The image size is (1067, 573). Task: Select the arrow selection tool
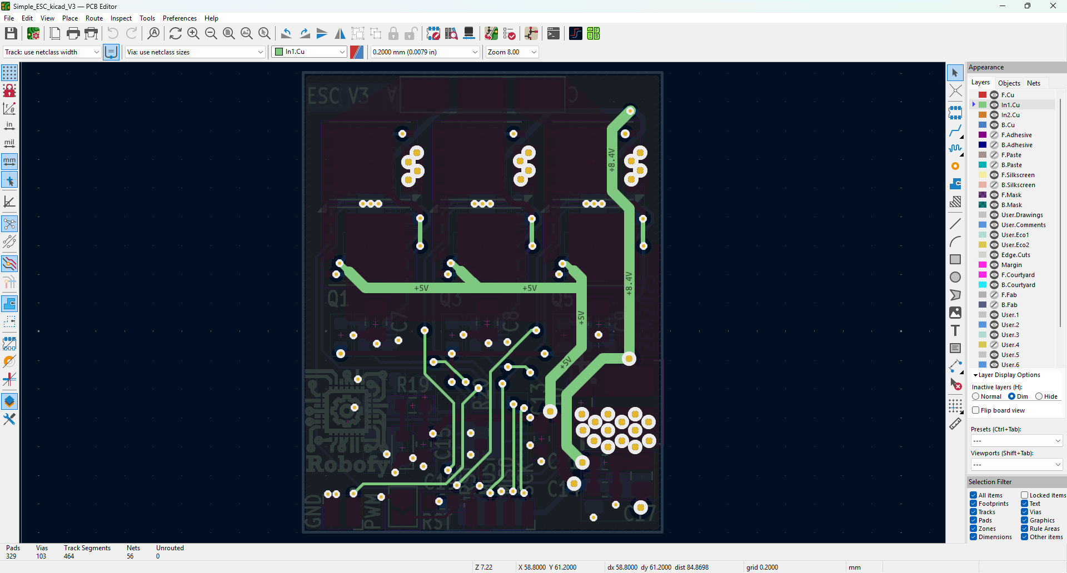[x=955, y=73]
